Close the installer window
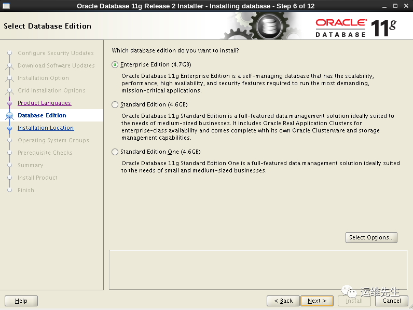The image size is (413, 310). (x=406, y=6)
